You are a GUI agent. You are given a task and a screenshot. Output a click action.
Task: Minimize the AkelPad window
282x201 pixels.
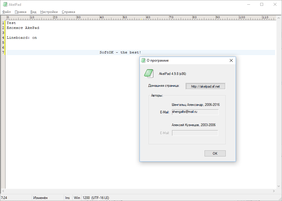click(249, 4)
